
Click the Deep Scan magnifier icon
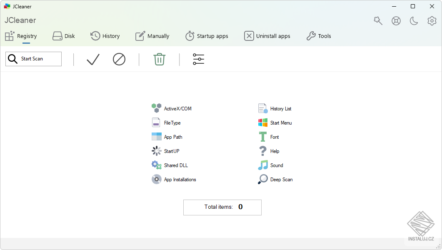click(x=263, y=179)
